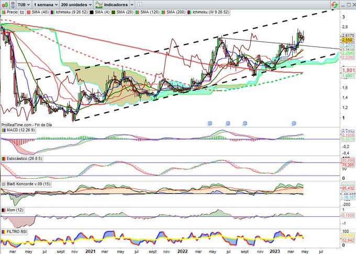The image size is (356, 254).
Task: Click the Precio color swatch icon
Action: tap(4, 12)
